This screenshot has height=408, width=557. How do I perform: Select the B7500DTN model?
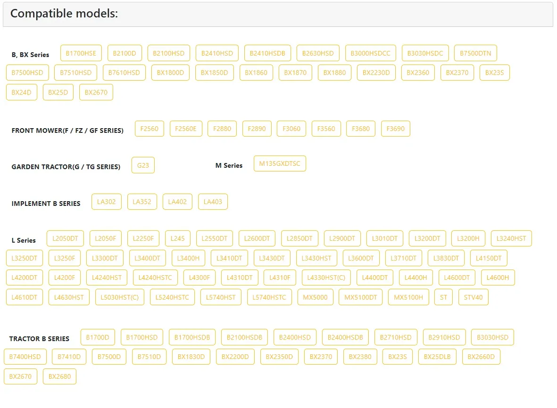click(x=476, y=53)
